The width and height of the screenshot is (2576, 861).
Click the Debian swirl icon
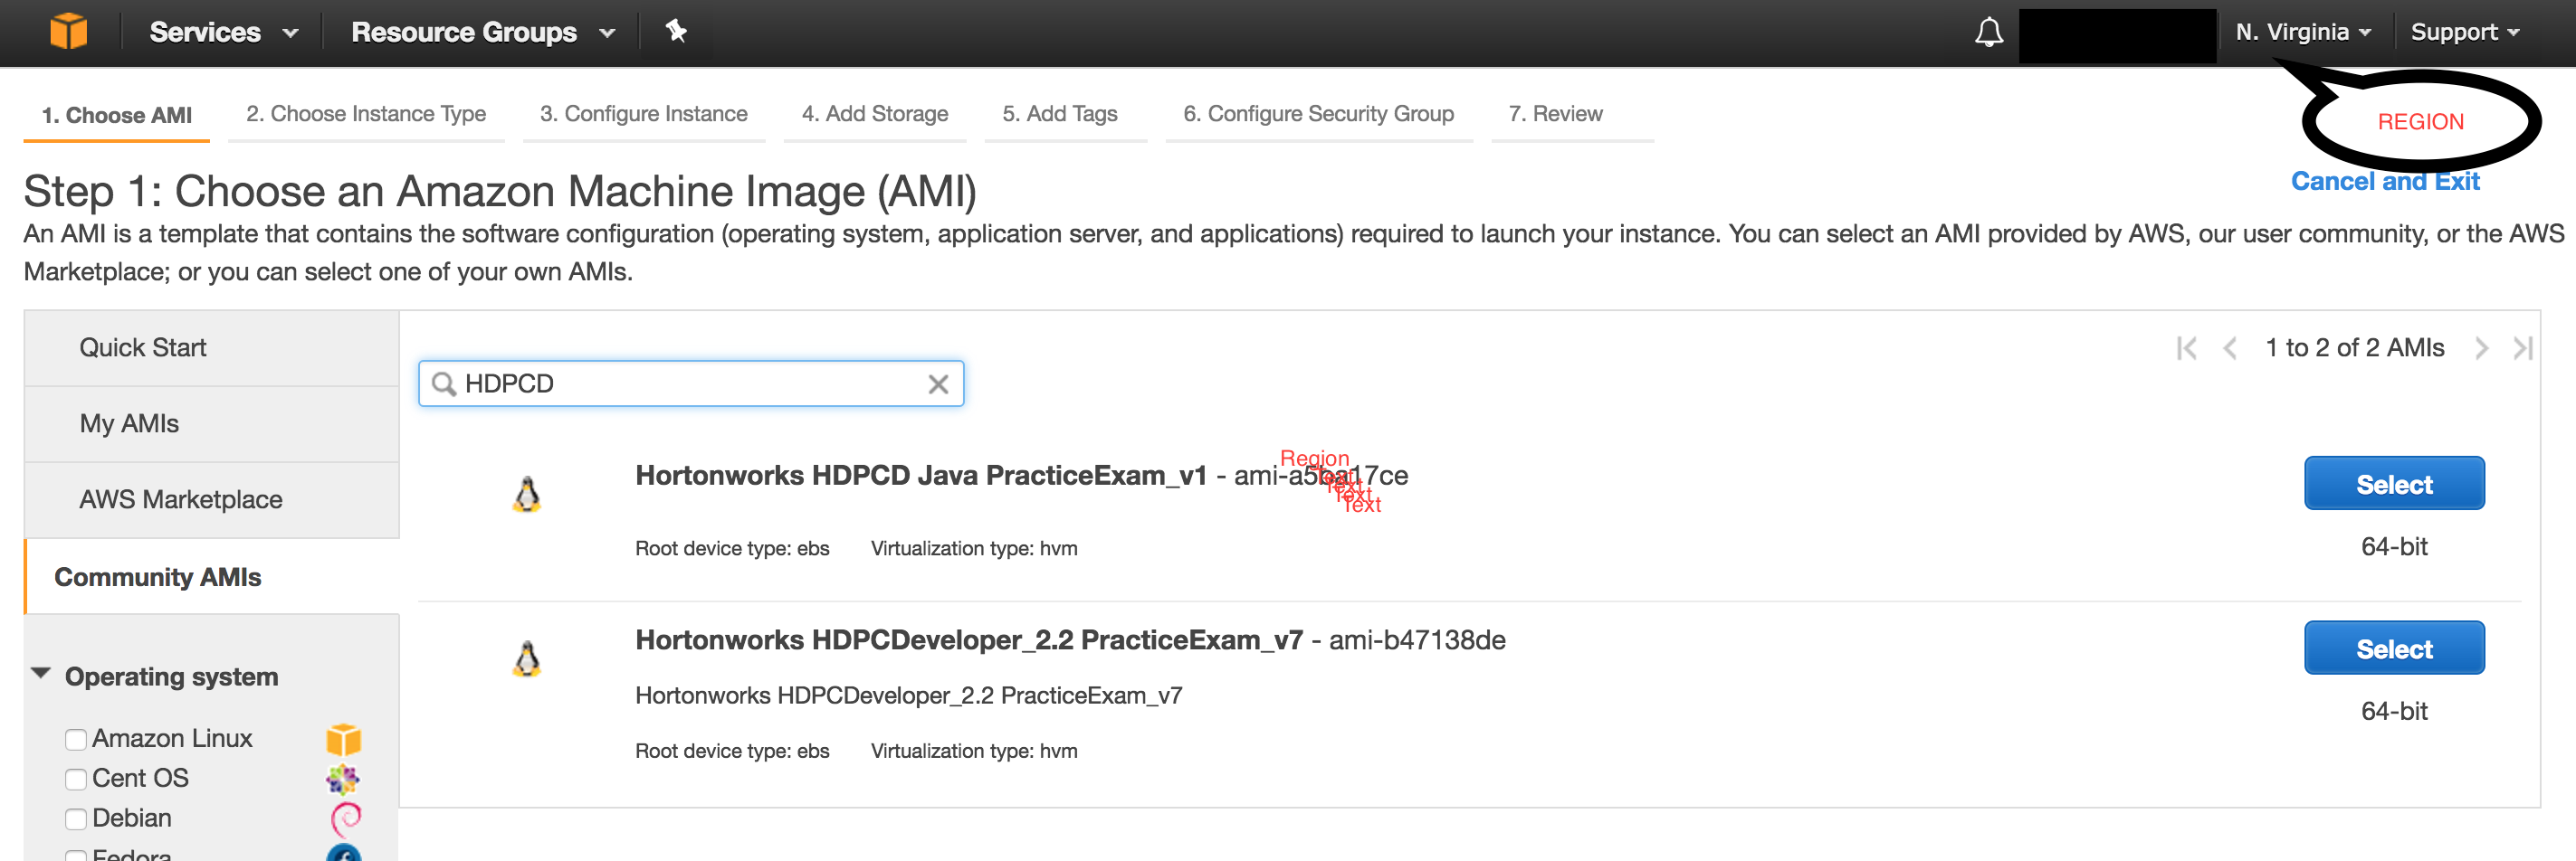point(344,818)
